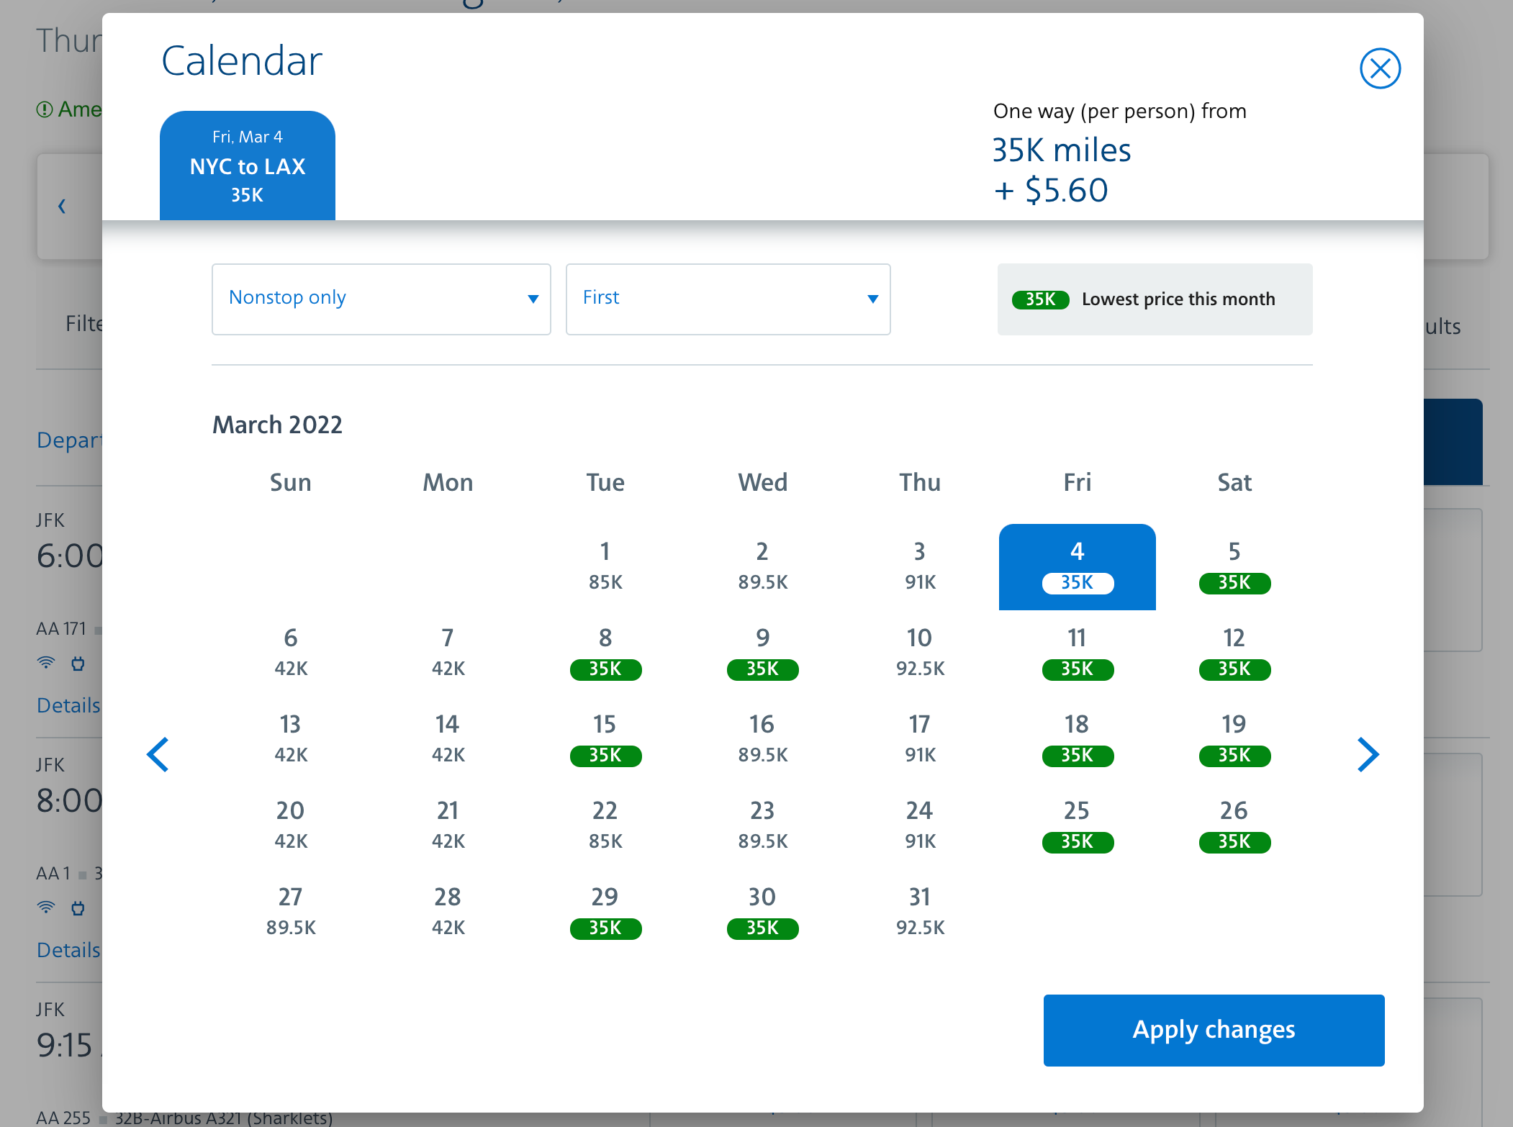Choose March 8 at 35K miles
This screenshot has height=1127, width=1513.
tap(605, 653)
